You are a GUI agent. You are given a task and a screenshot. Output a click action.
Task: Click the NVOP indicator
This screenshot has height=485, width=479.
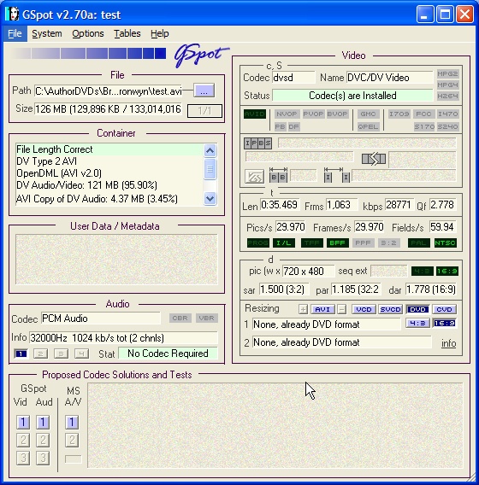(x=287, y=114)
